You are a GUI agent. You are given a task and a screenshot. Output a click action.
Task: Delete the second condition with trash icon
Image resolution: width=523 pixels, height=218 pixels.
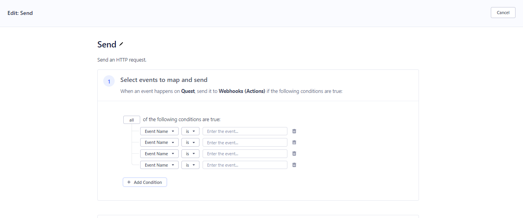click(294, 142)
